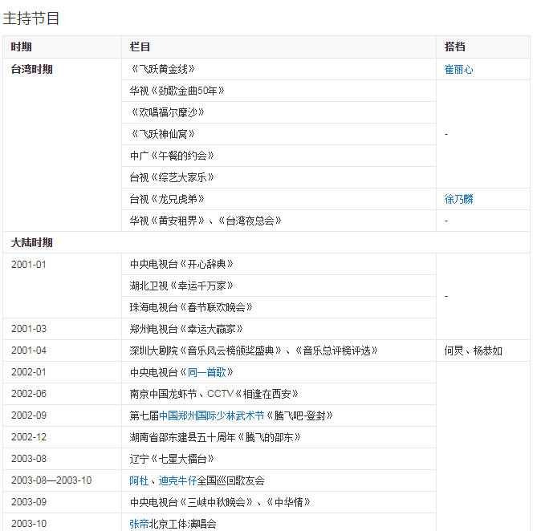Click the 搭档 column header
The image size is (533, 531).
[455, 47]
